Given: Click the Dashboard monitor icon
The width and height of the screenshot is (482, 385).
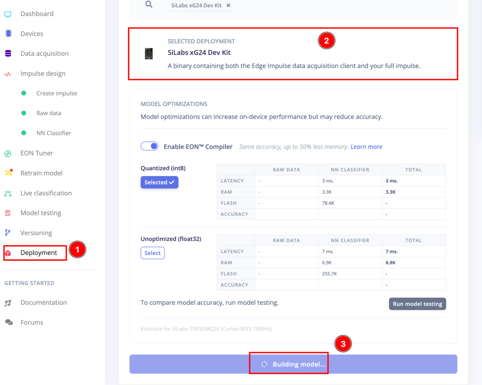Looking at the screenshot, I should (x=8, y=14).
